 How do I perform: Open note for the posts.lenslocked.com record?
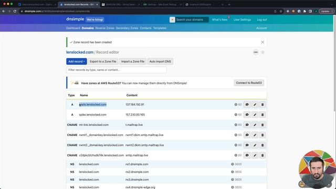click(x=247, y=104)
